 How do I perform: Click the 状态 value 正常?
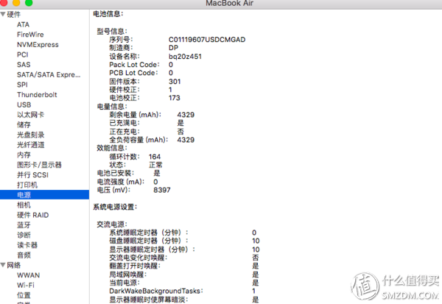(x=155, y=165)
